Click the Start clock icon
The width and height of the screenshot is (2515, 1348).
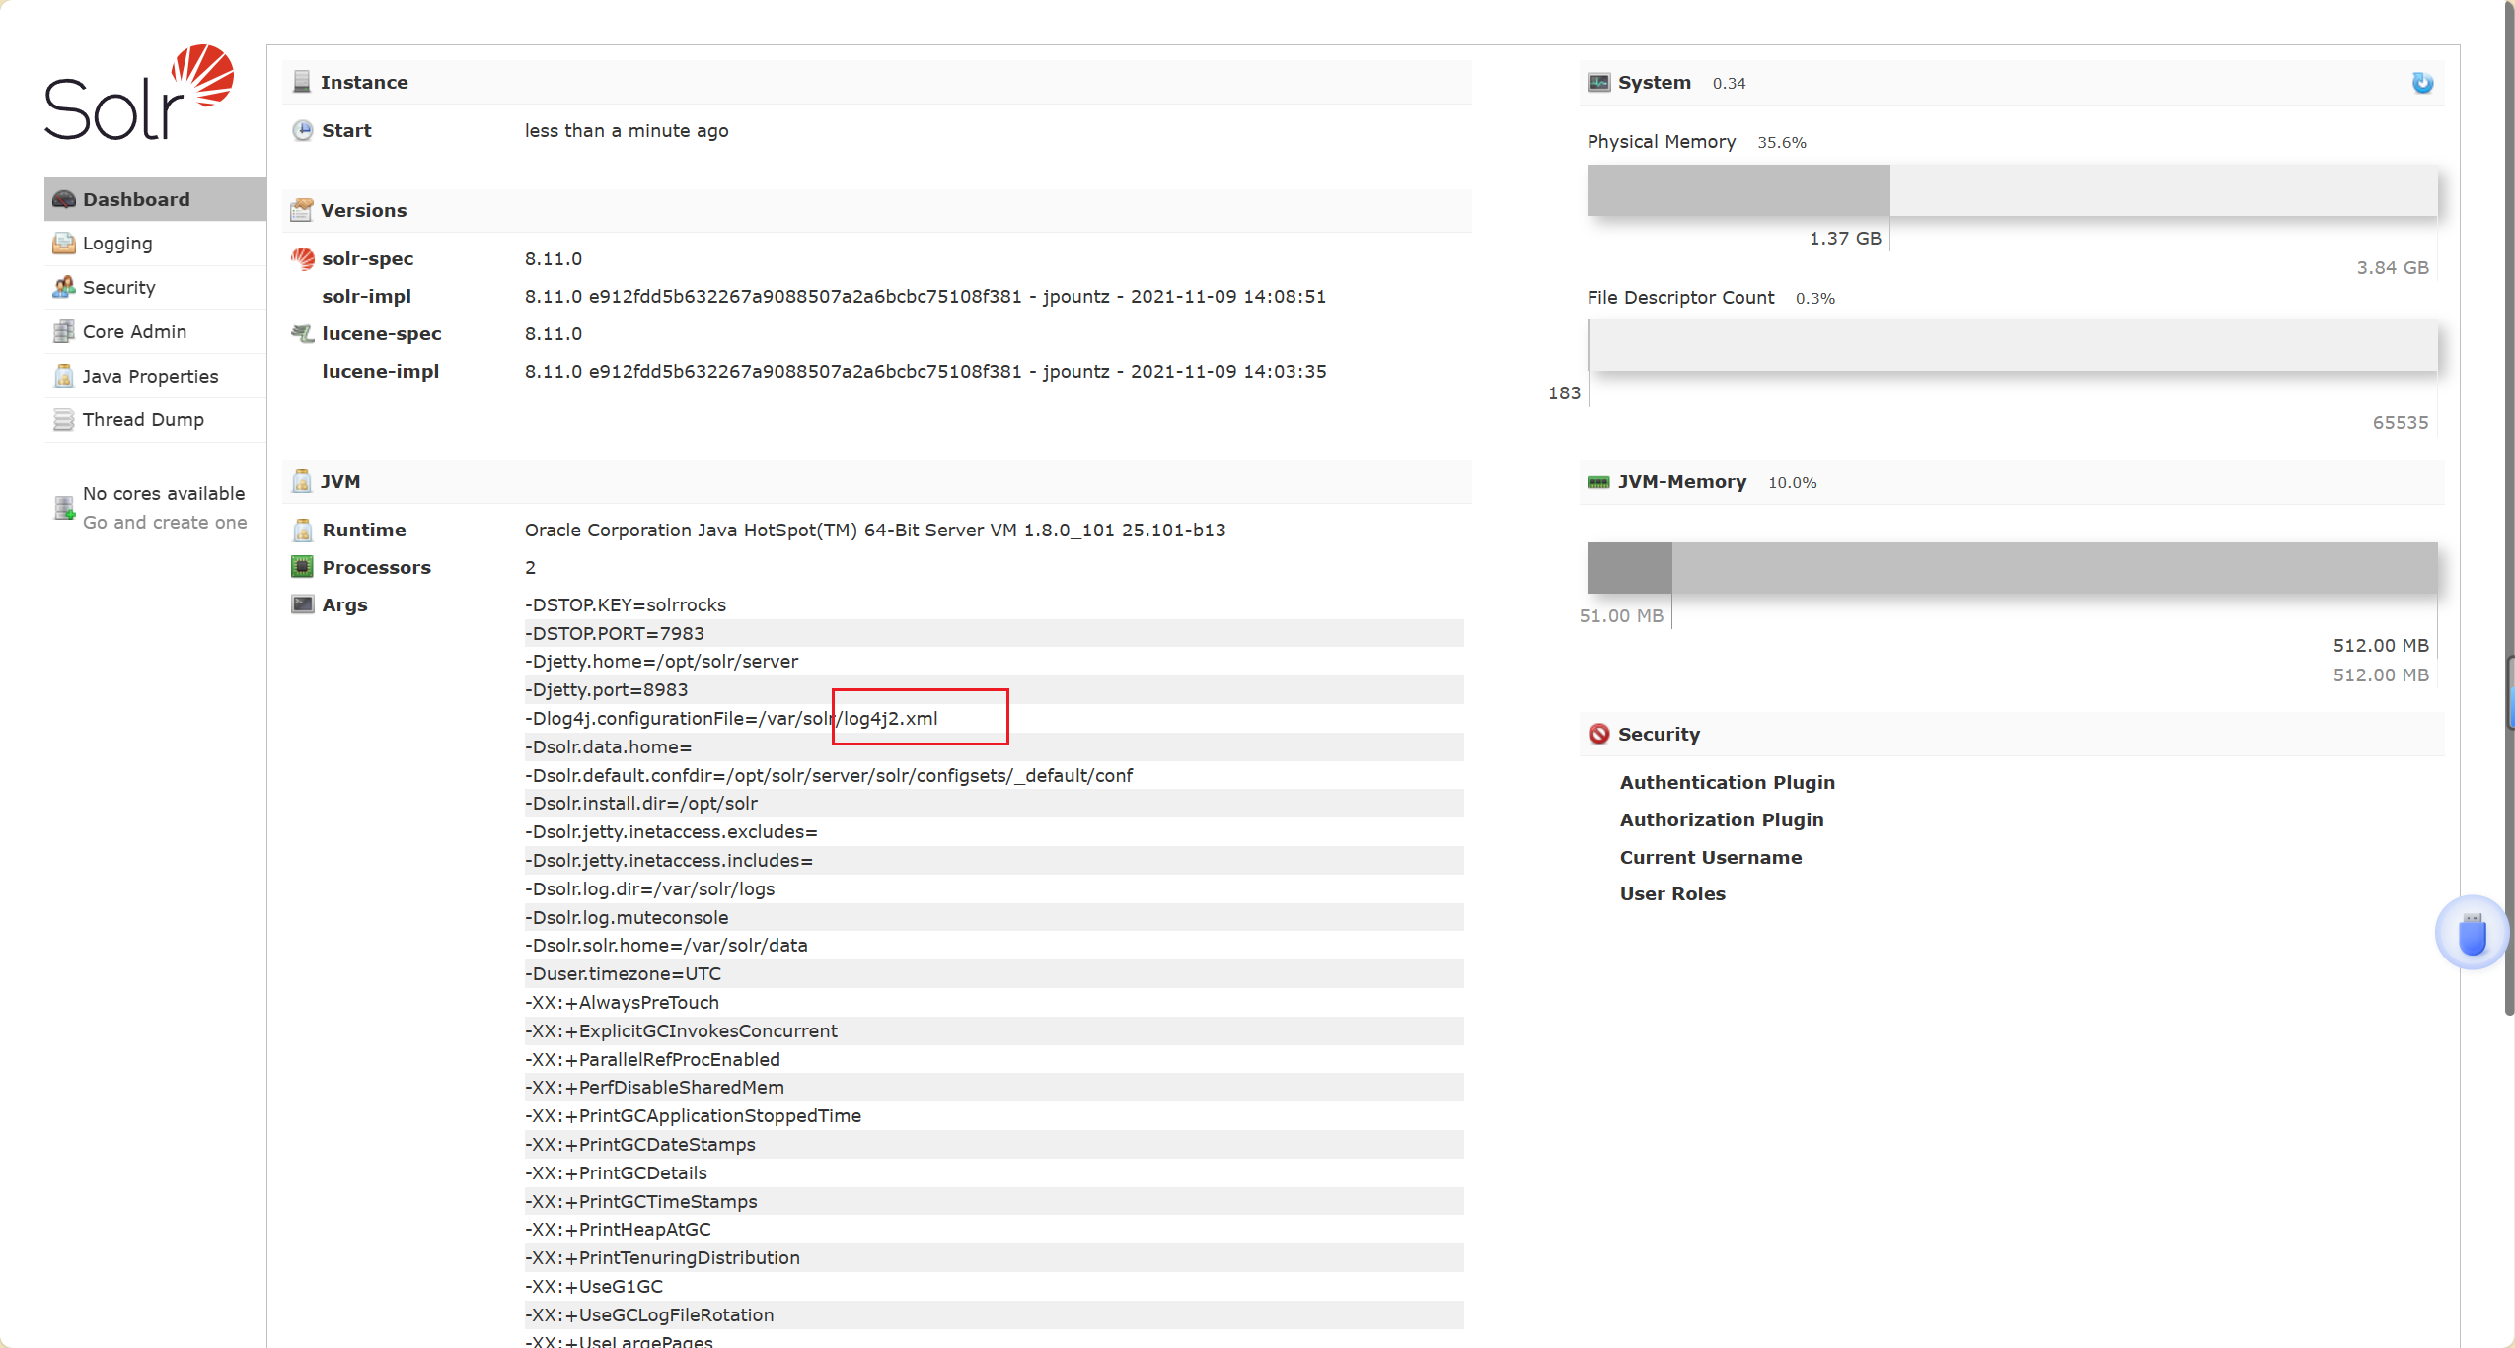coord(303,129)
